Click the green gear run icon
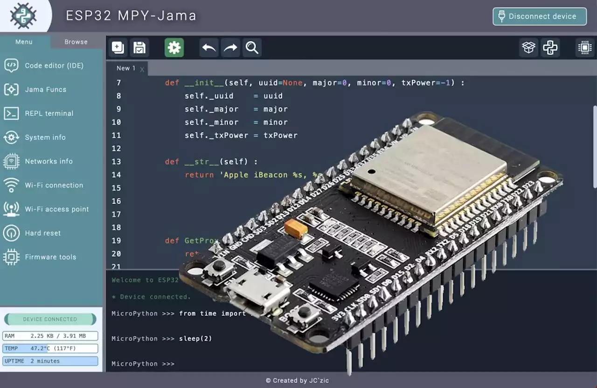The height and width of the screenshot is (388, 597). point(174,48)
